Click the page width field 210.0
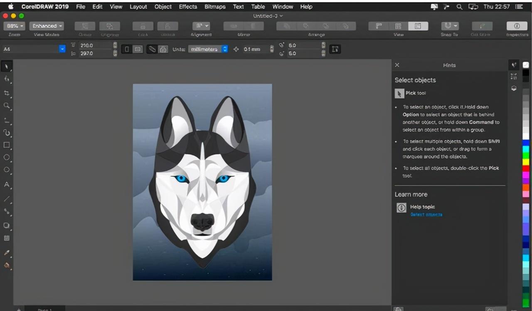Viewport: 532px width, 311px height. tap(95, 45)
